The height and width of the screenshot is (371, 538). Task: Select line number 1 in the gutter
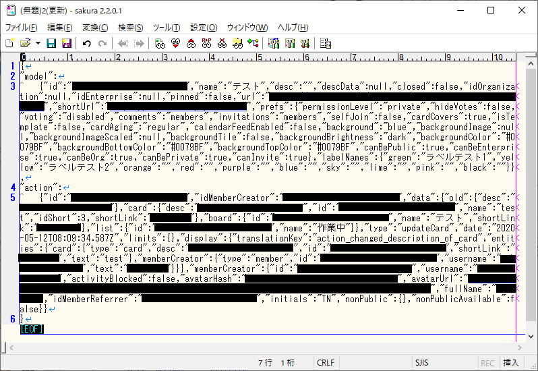13,66
